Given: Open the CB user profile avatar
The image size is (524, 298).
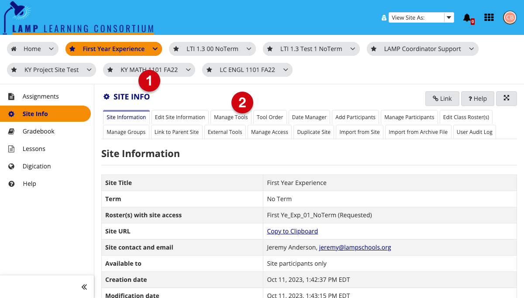Looking at the screenshot, I should 510,17.
